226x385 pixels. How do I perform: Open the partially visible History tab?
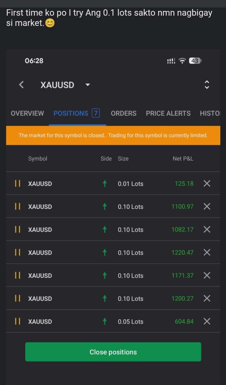coord(210,113)
